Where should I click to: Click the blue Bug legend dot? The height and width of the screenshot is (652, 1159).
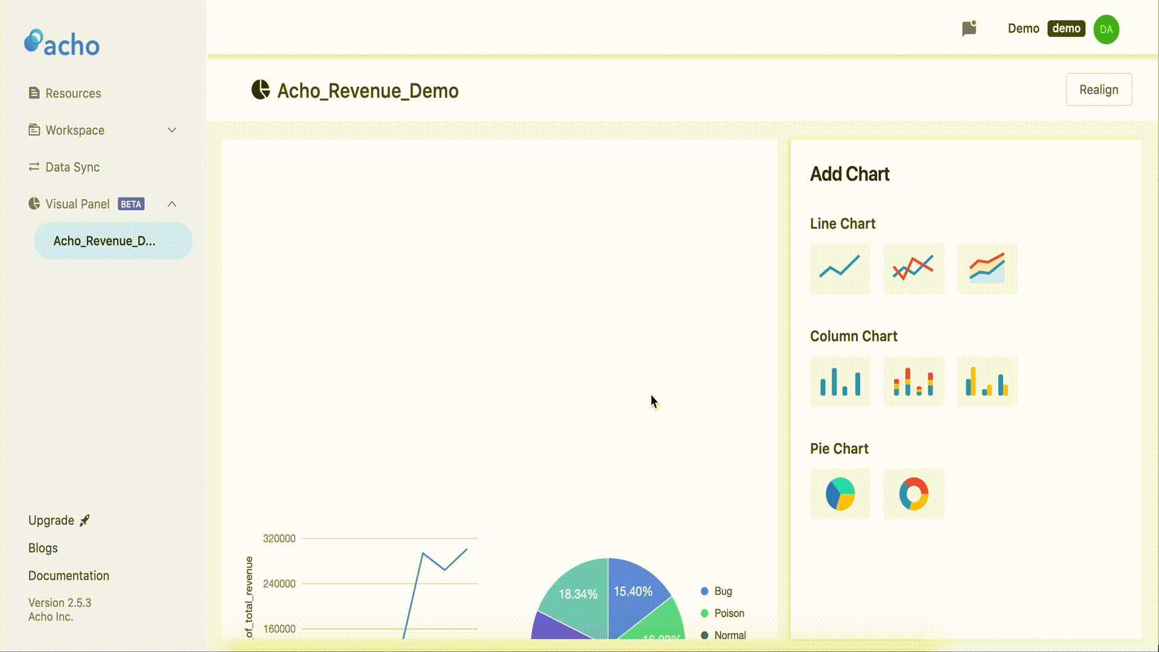pyautogui.click(x=704, y=591)
